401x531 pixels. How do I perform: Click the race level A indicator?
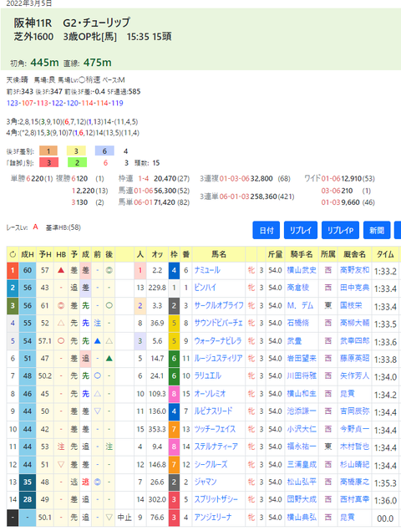pyautogui.click(x=36, y=227)
